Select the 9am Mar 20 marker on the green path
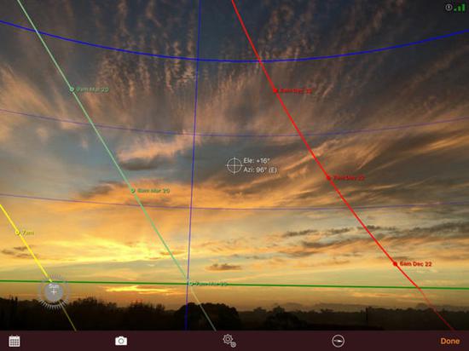Screen dimensions: 469x351 [72, 89]
